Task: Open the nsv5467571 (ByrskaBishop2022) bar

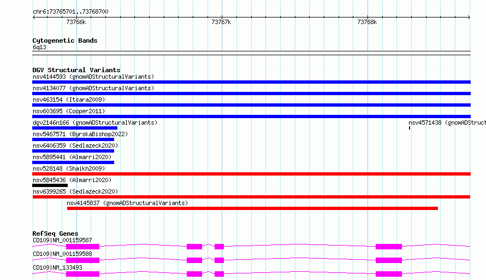Action: (x=73, y=139)
